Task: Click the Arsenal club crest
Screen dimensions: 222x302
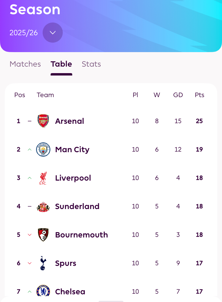Action: point(43,121)
